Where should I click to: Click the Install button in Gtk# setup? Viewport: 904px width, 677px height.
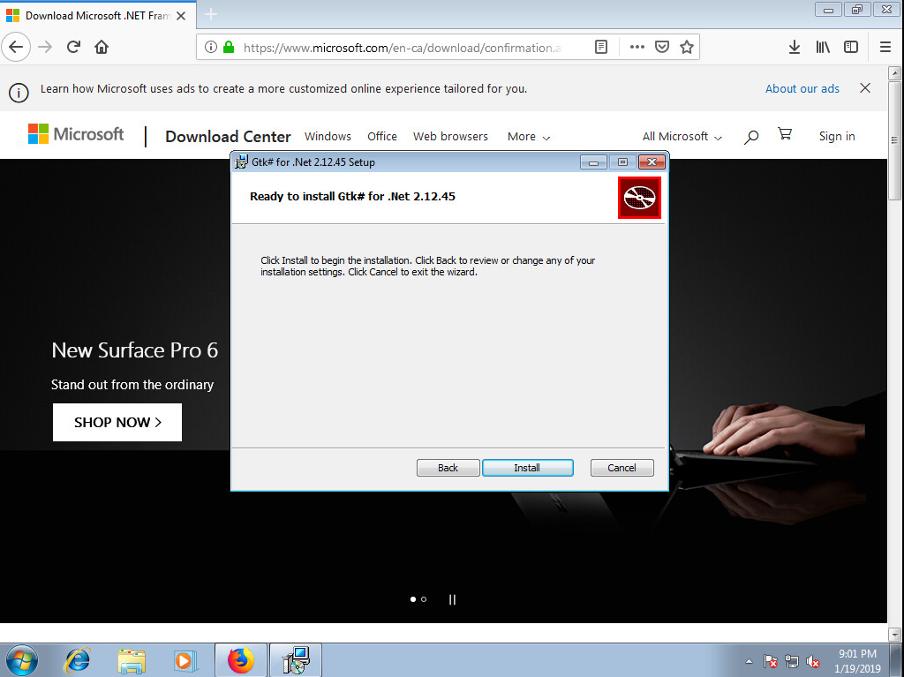point(528,468)
